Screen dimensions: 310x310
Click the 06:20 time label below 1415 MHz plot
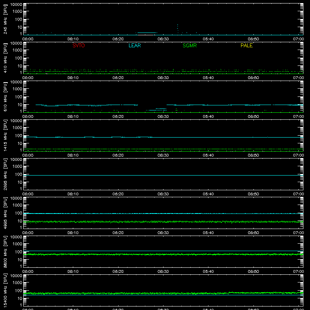pyautogui.click(x=118, y=155)
